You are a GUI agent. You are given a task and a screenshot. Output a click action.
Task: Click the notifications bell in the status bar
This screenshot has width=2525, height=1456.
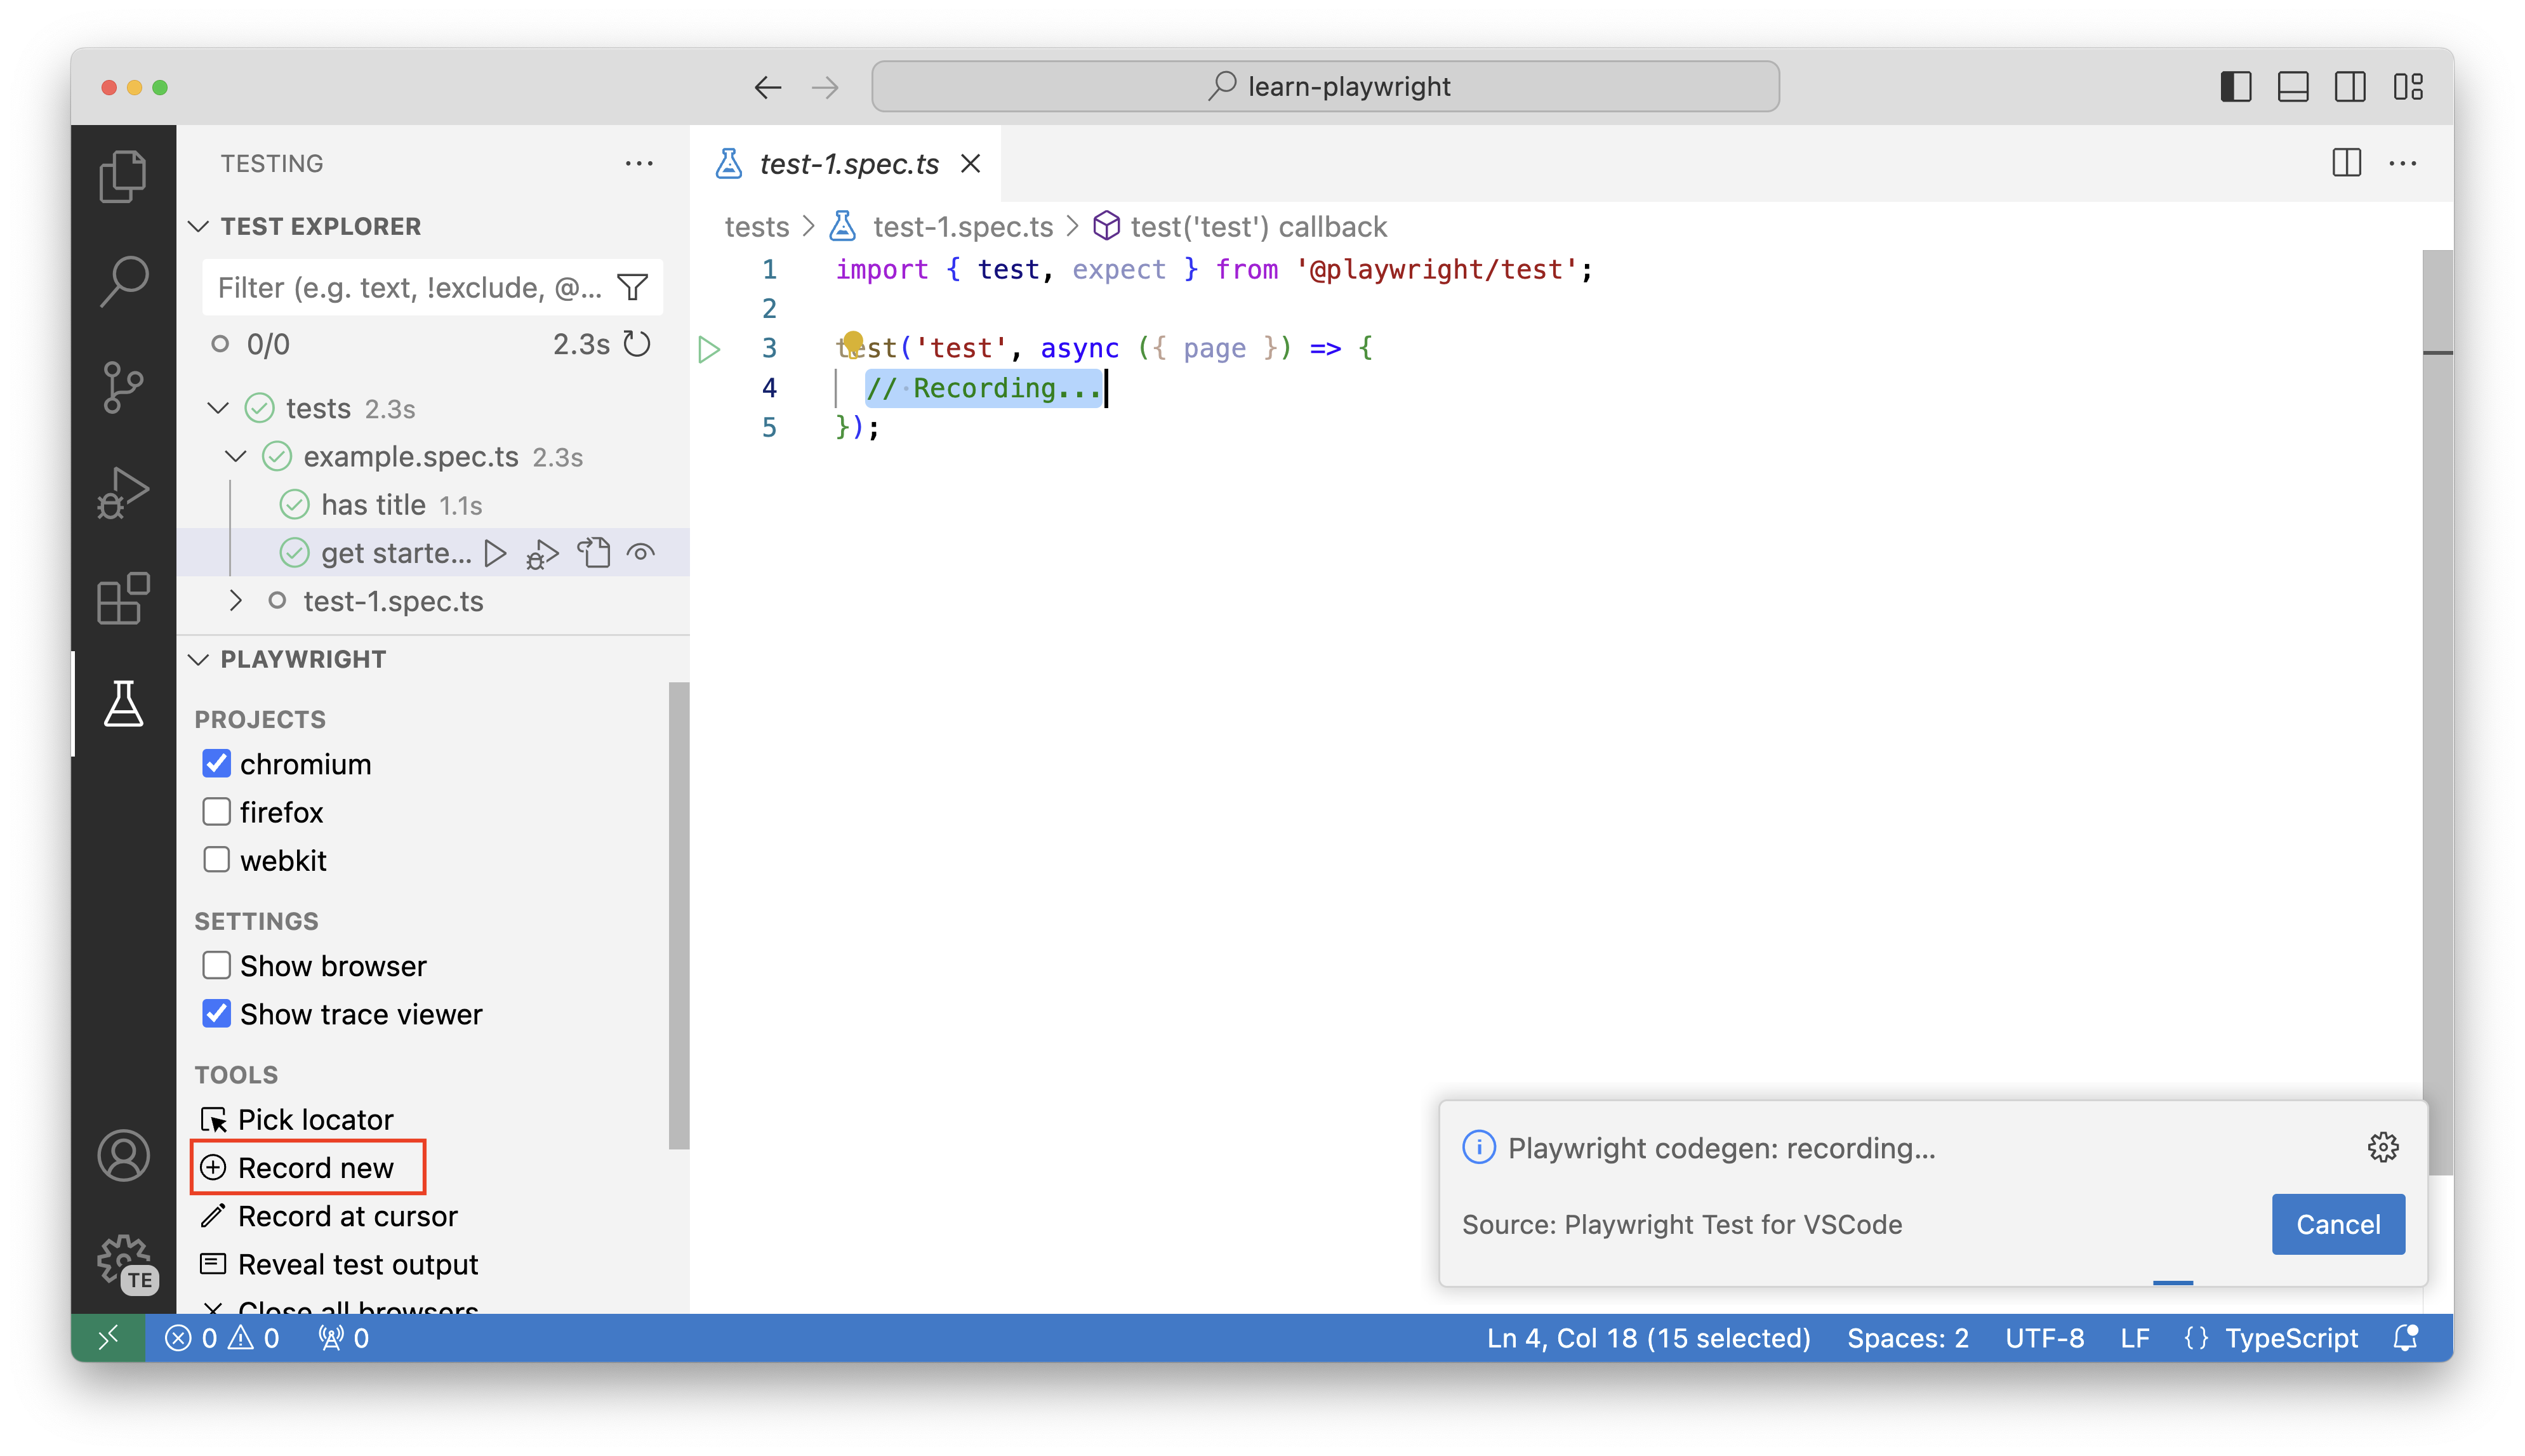click(2406, 1338)
